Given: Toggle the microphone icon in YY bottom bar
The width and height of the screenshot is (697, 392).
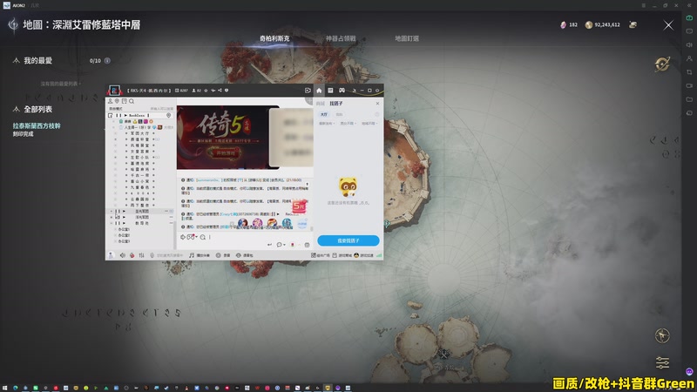Looking at the screenshot, I should [x=132, y=255].
